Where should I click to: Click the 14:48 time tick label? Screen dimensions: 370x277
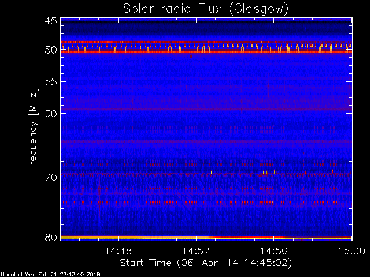tap(118, 251)
